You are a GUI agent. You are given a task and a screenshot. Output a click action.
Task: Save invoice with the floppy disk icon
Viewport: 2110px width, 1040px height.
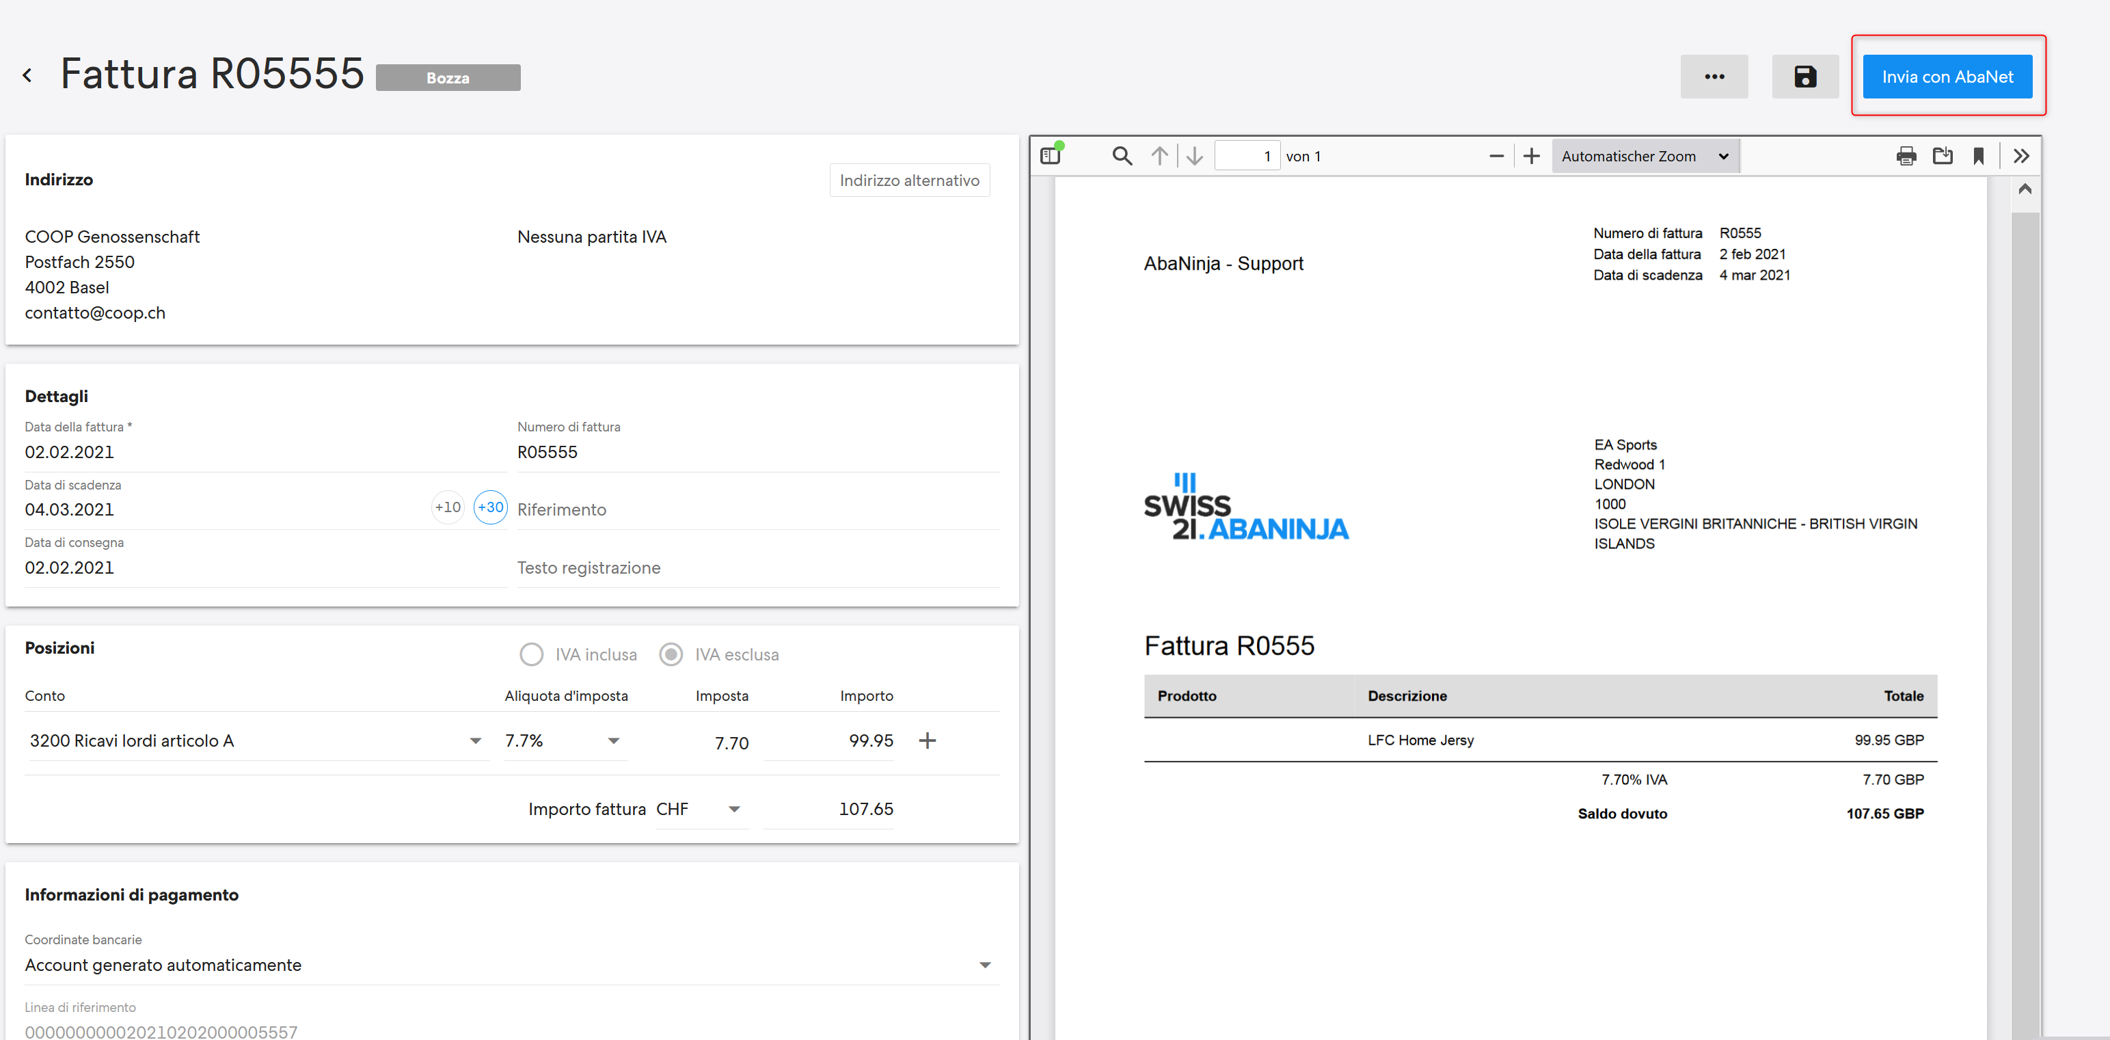[1804, 76]
